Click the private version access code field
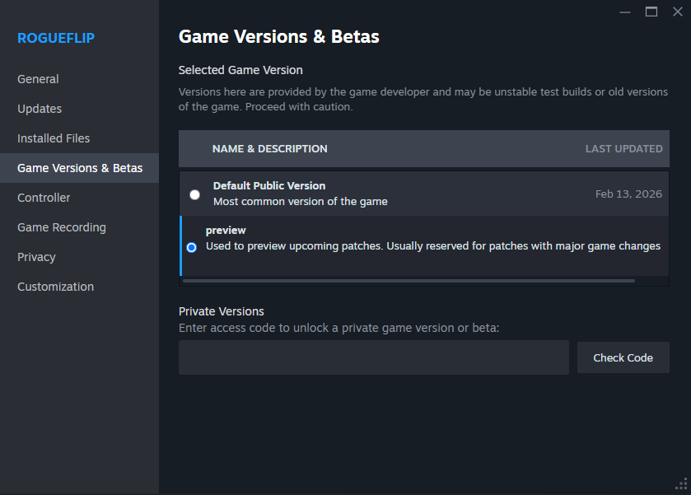Image resolution: width=691 pixels, height=495 pixels. coord(373,357)
